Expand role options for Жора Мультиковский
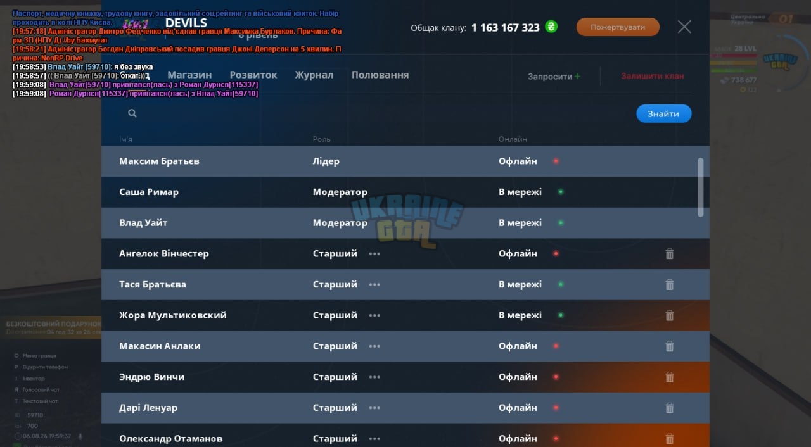 tap(374, 315)
